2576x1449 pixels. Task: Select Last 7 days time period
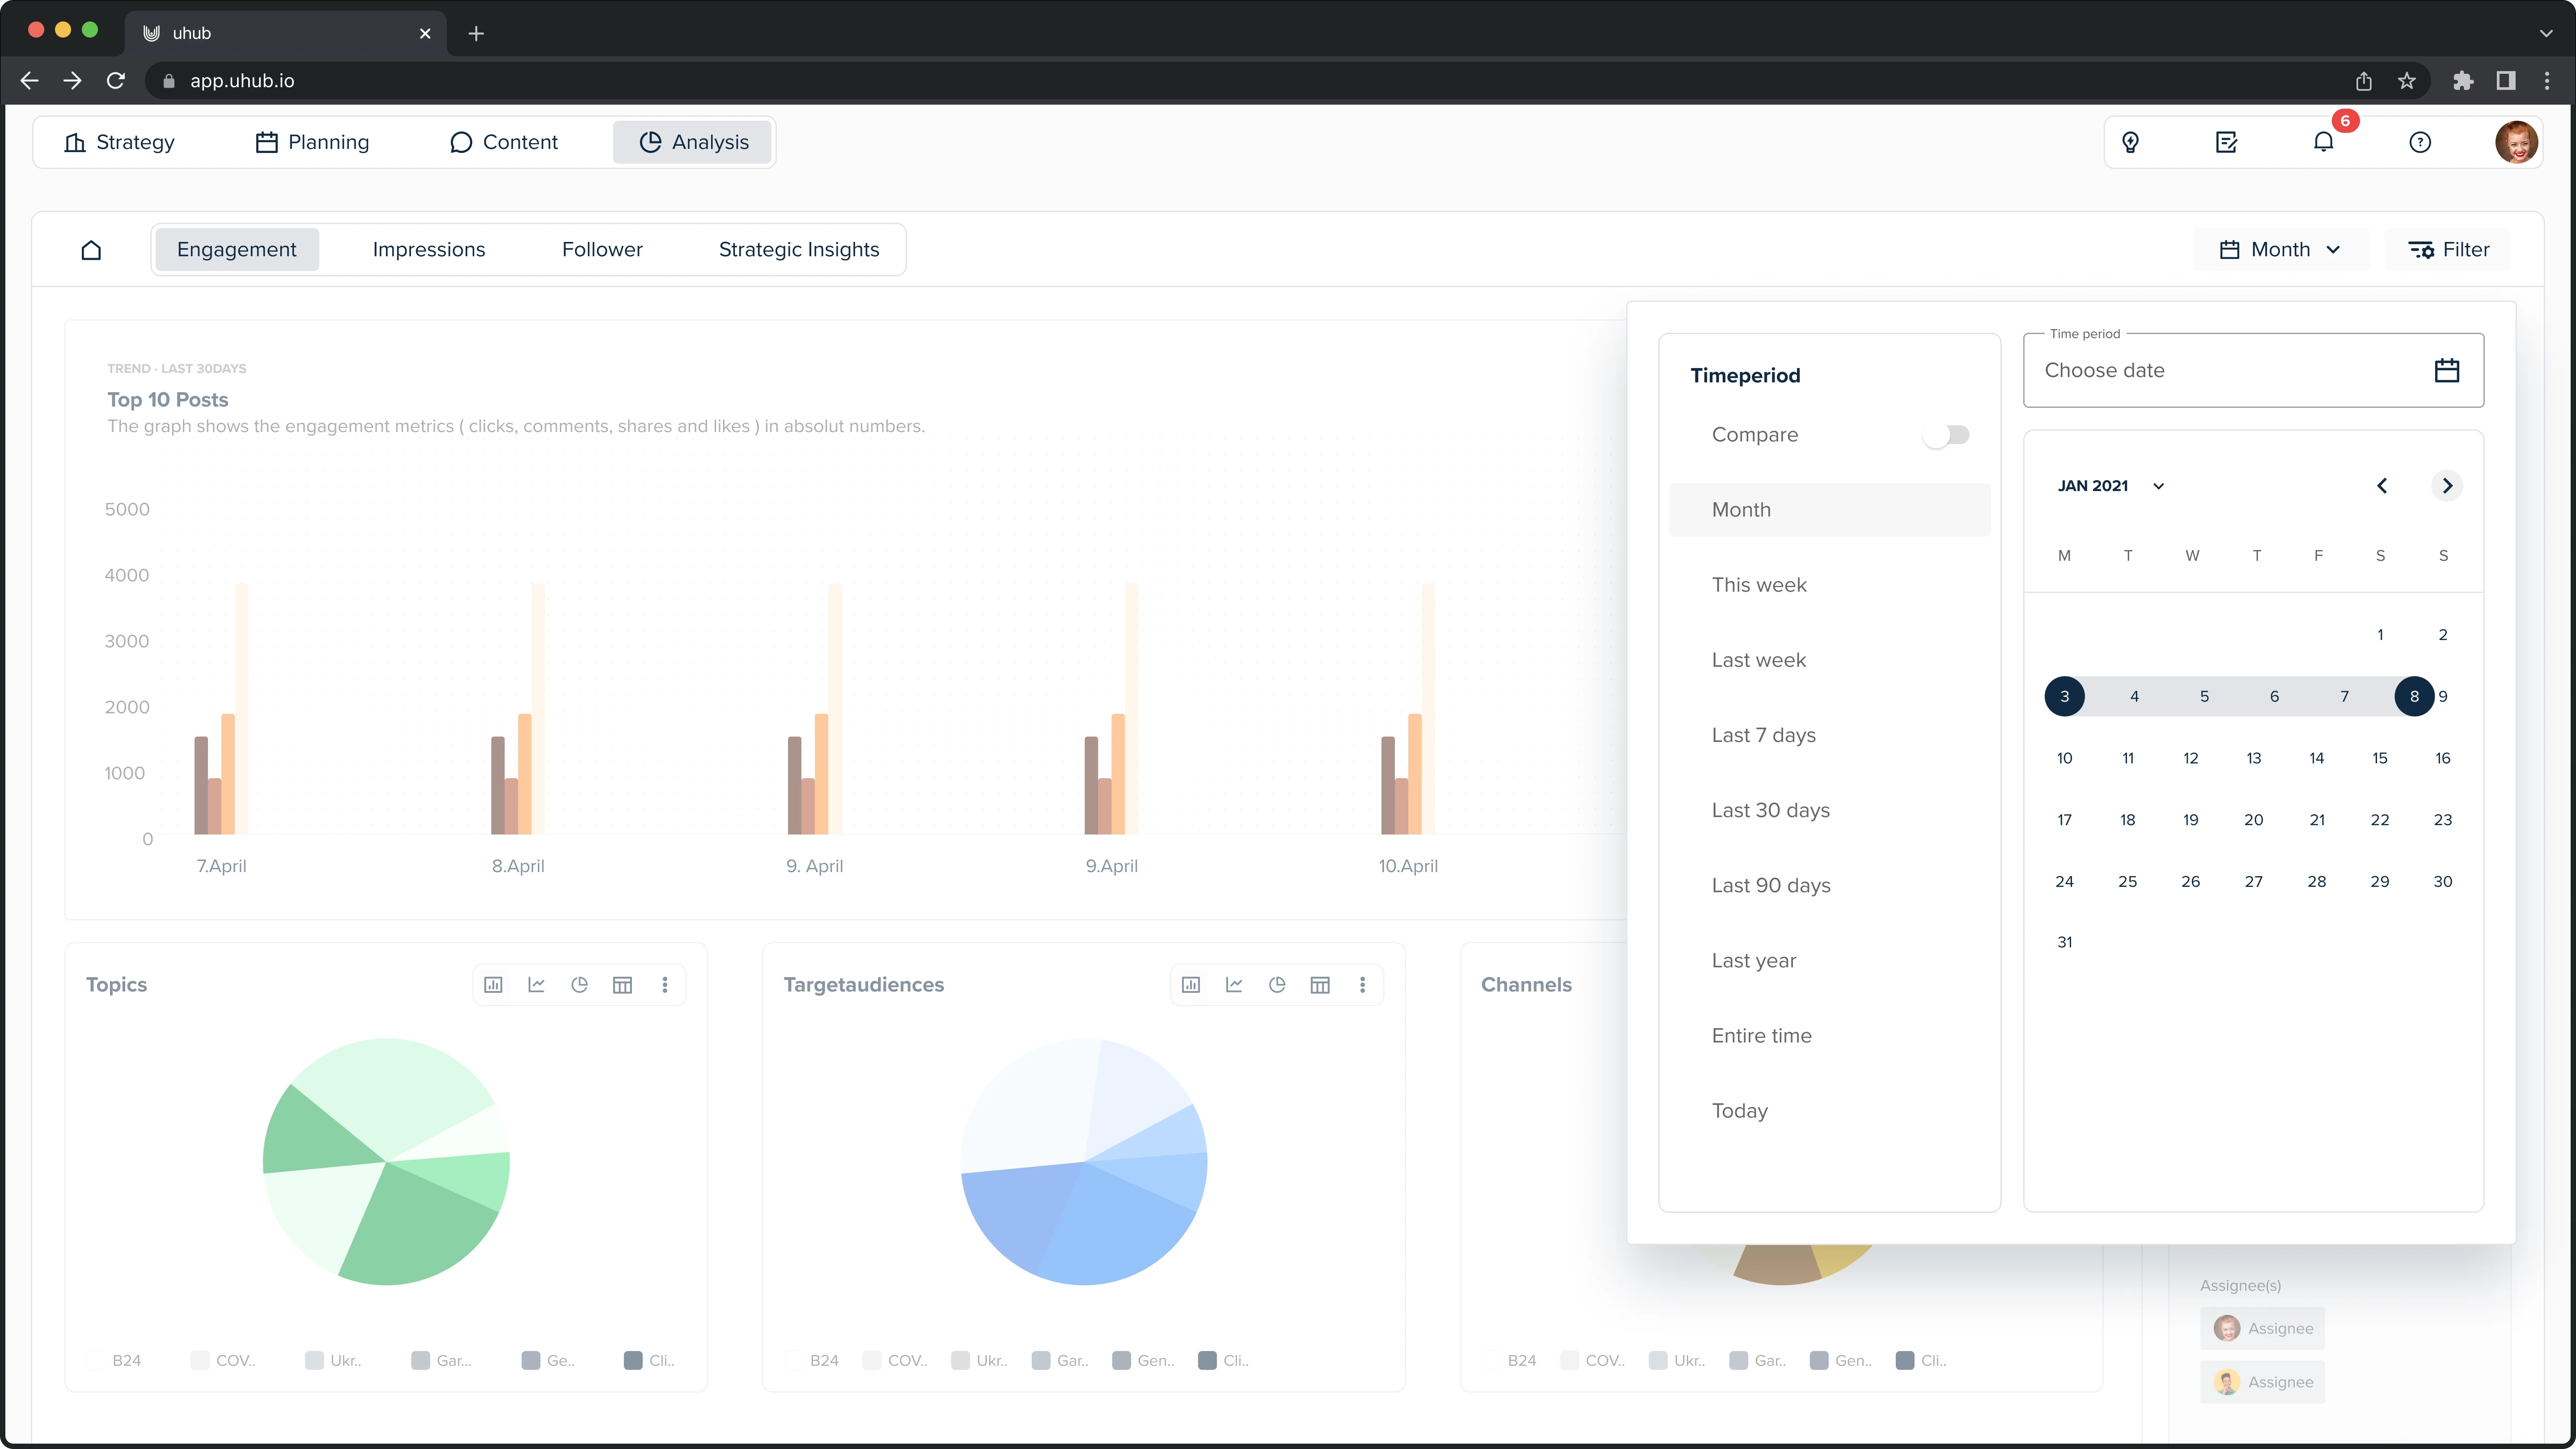[x=1830, y=735]
